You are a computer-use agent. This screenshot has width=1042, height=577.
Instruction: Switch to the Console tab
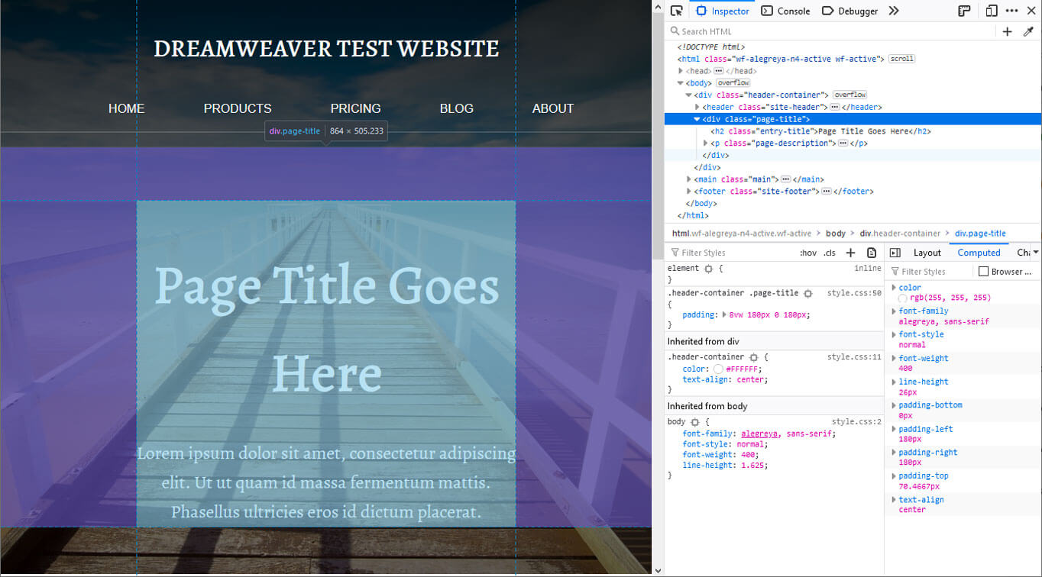point(785,11)
